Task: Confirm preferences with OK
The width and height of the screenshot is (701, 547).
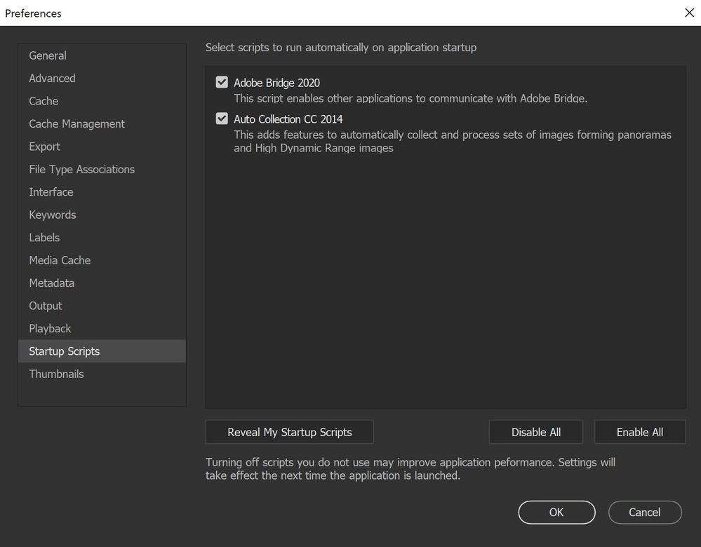Action: click(x=556, y=512)
